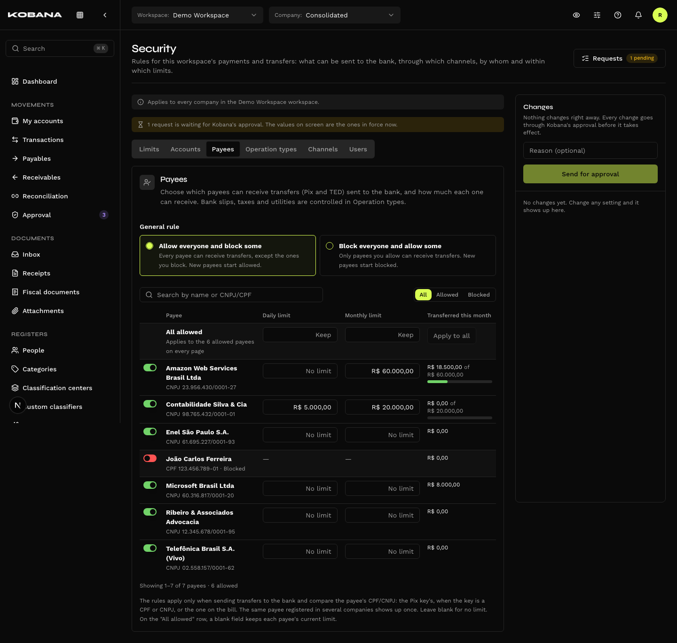Filter payees by Blocked

479,295
